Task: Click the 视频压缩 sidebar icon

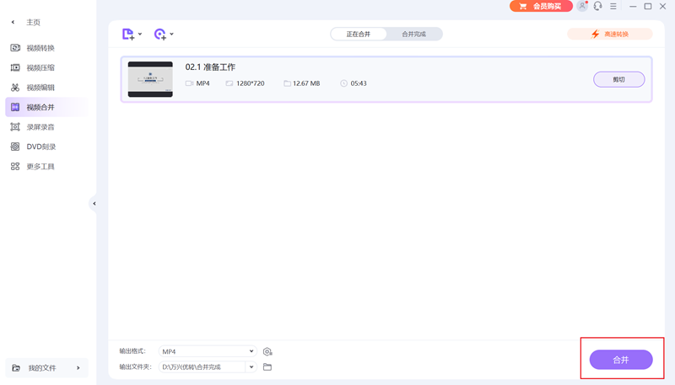Action: click(15, 67)
